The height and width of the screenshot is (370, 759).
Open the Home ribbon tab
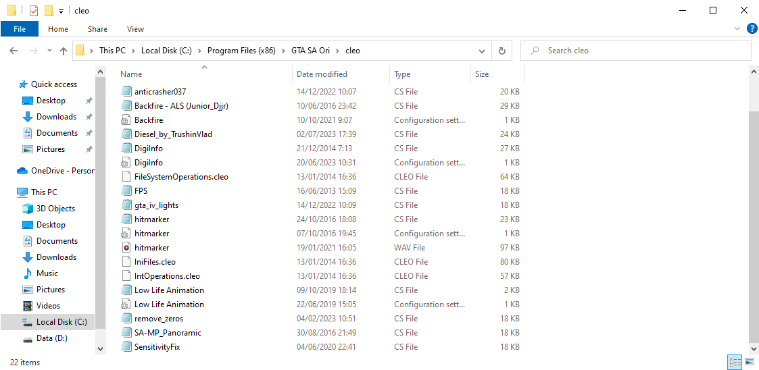(58, 29)
